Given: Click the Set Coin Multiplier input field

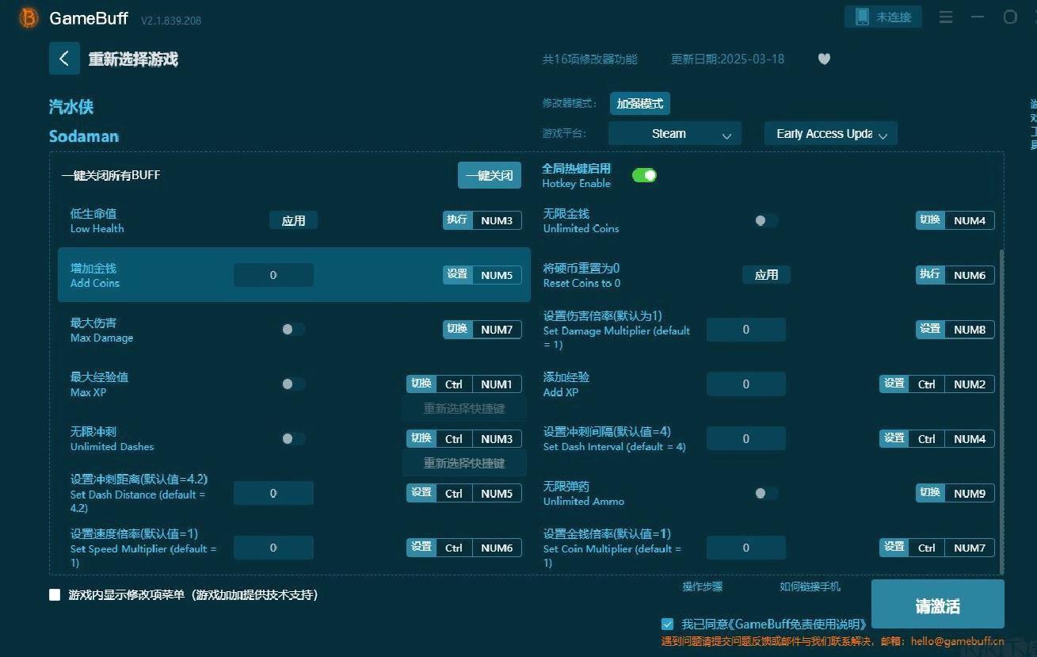Looking at the screenshot, I should tap(746, 548).
